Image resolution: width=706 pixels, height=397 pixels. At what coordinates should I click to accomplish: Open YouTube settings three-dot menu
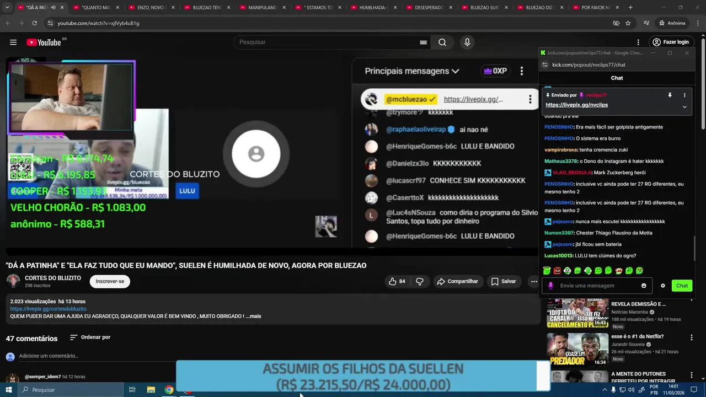coord(638,42)
